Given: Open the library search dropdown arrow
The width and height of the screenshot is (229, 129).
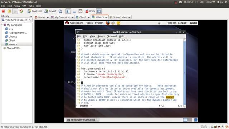Looking at the screenshot, I should click(x=30, y=20).
